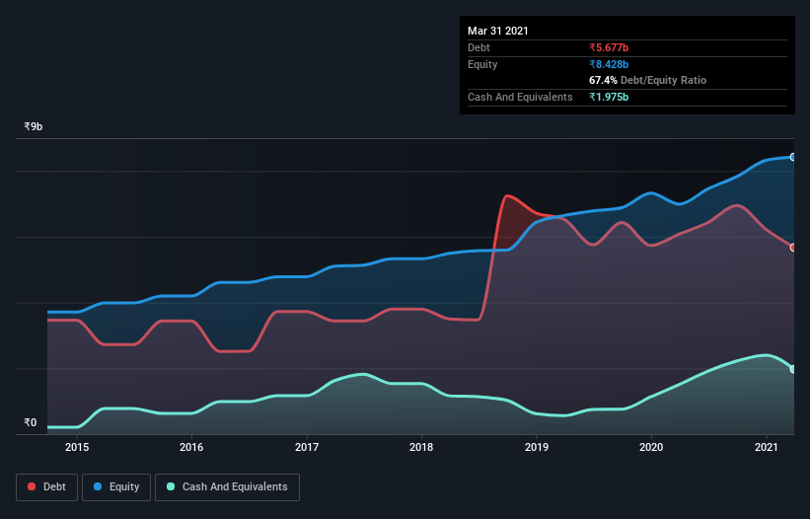Click the 2015 x-axis label
The image size is (810, 519).
point(77,447)
